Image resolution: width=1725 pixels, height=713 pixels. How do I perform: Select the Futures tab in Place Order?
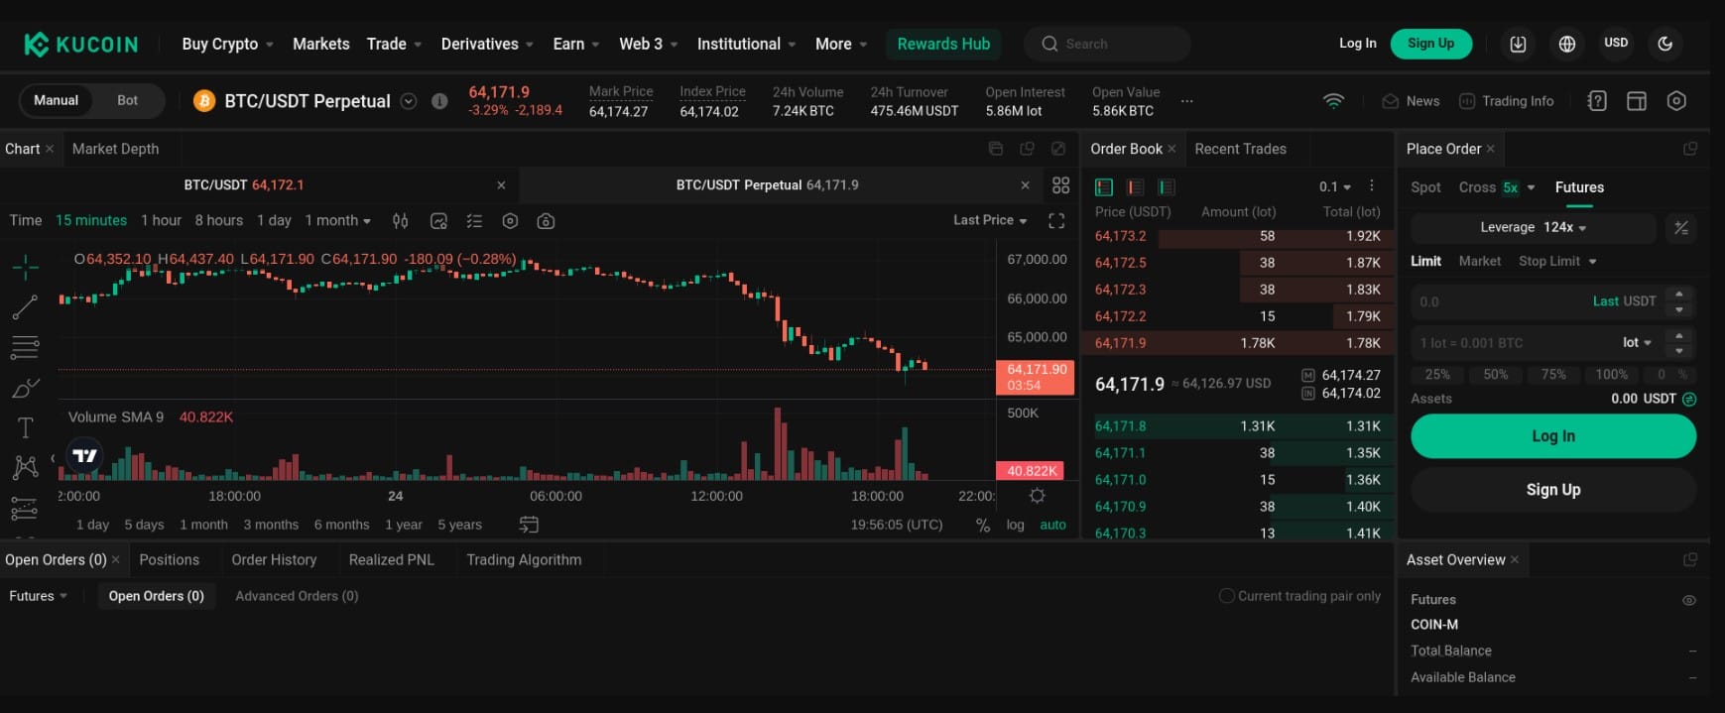1579,187
